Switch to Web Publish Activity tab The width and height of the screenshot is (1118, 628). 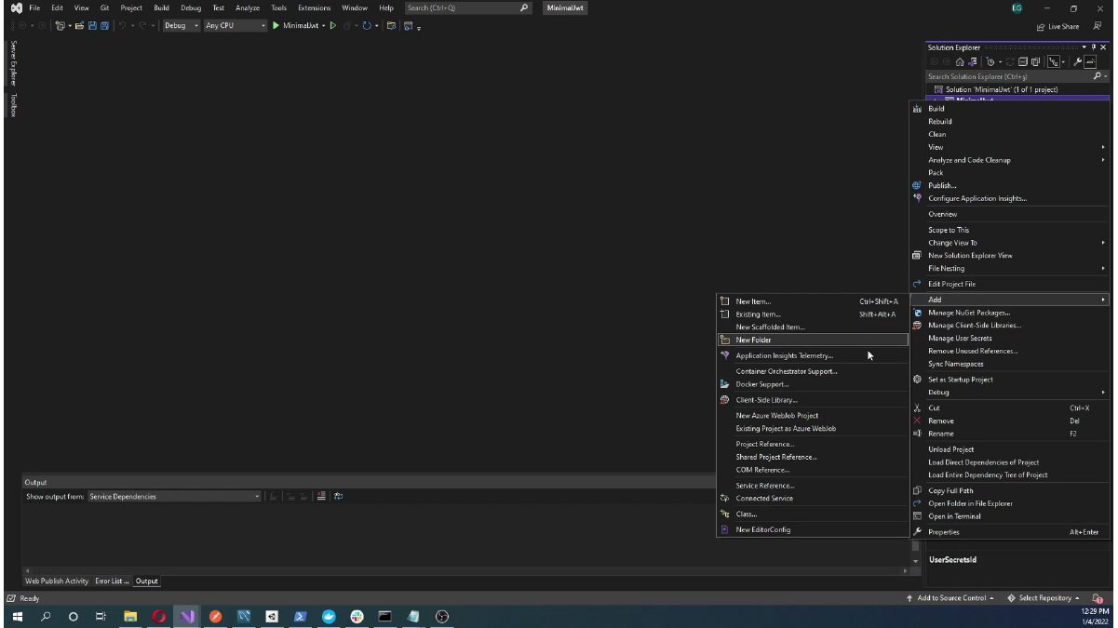click(x=57, y=581)
